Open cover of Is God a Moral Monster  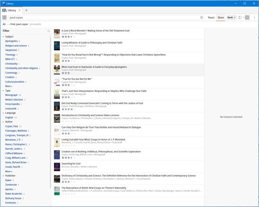[57, 34]
